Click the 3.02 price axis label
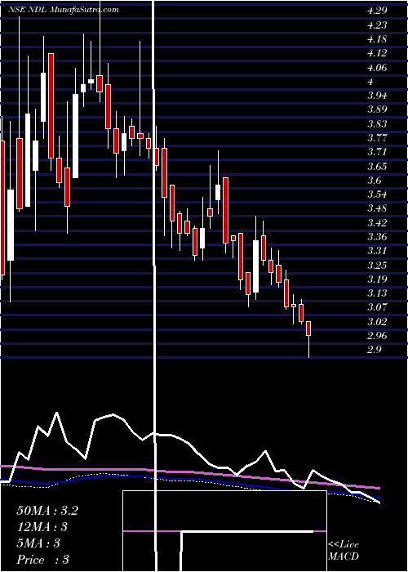Viewport: 408px width, 572px height. coord(377,322)
